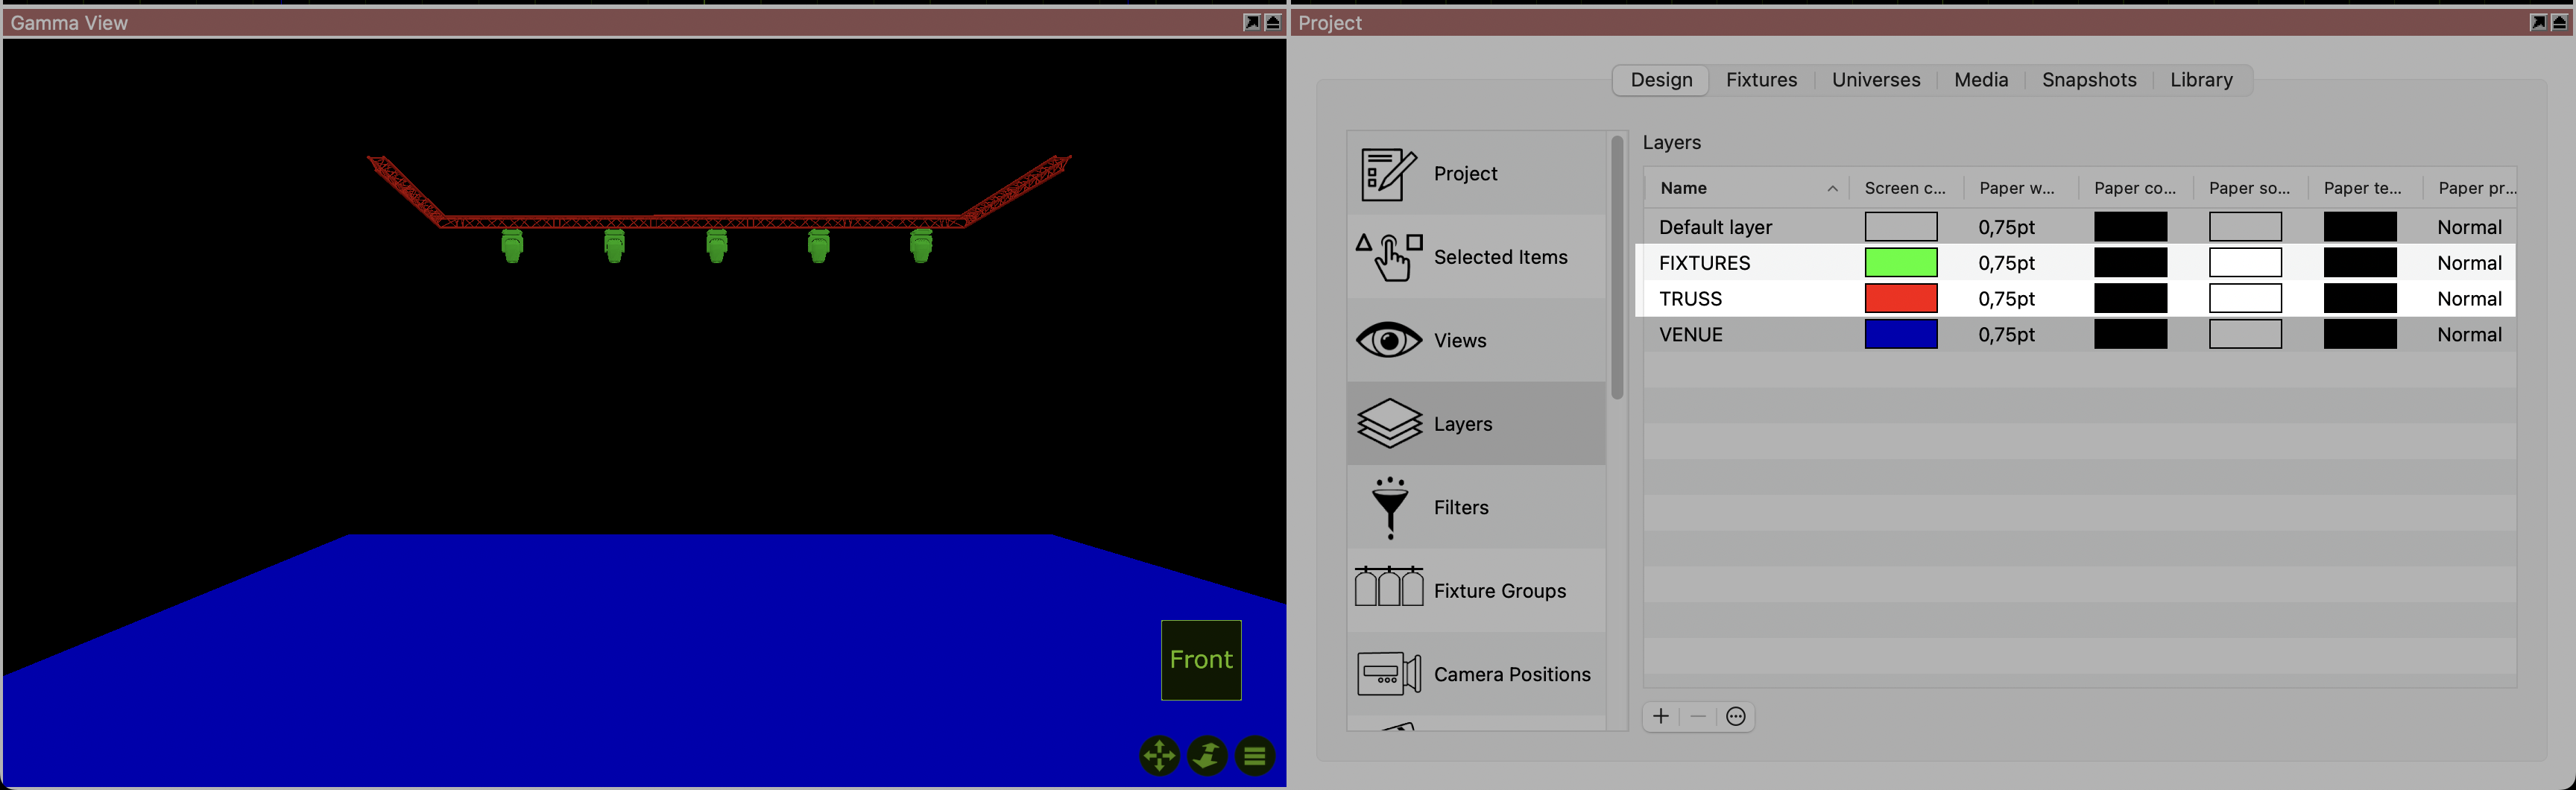Switch to the Fixtures tab
The height and width of the screenshot is (790, 2576).
click(x=1761, y=80)
